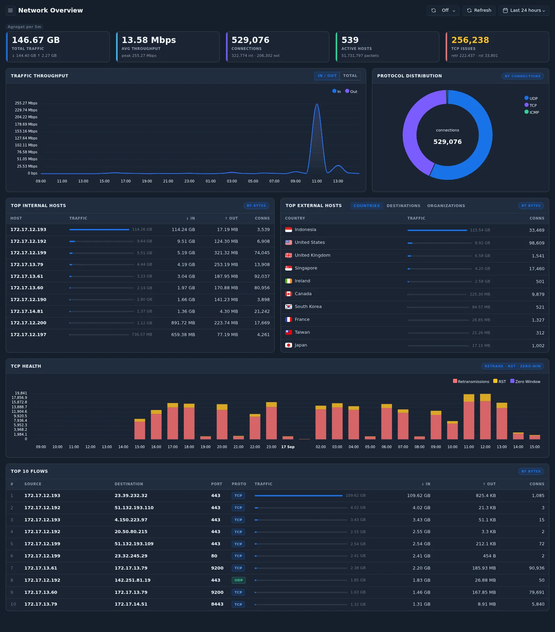The image size is (555, 632).
Task: Click the calendar icon in time range
Action: tap(505, 10)
